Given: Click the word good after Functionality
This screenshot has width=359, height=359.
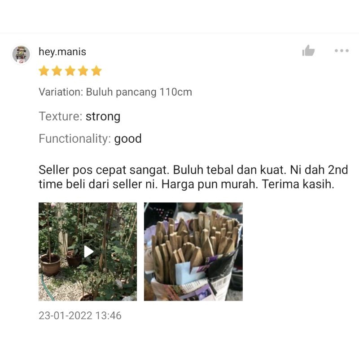Looking at the screenshot, I should coord(128,139).
